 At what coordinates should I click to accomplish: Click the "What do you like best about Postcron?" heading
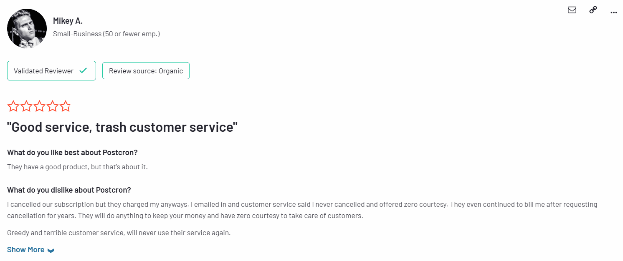(x=72, y=152)
